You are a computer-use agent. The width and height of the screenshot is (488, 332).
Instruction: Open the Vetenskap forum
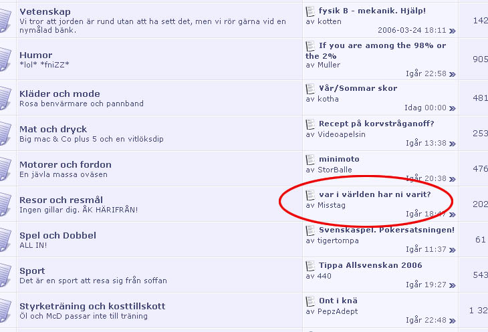pos(45,11)
